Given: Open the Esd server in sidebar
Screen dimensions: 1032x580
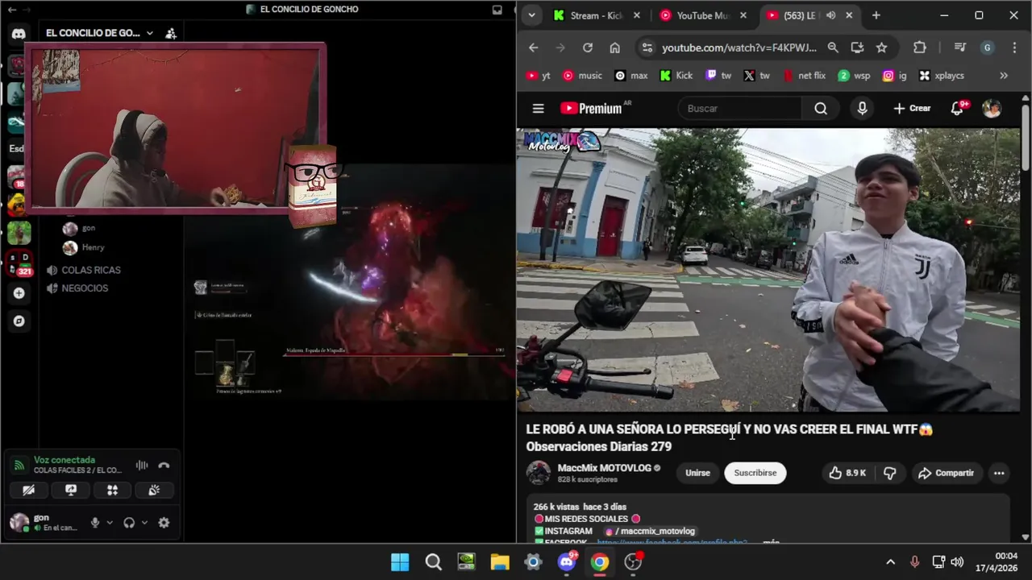Looking at the screenshot, I should (16, 149).
